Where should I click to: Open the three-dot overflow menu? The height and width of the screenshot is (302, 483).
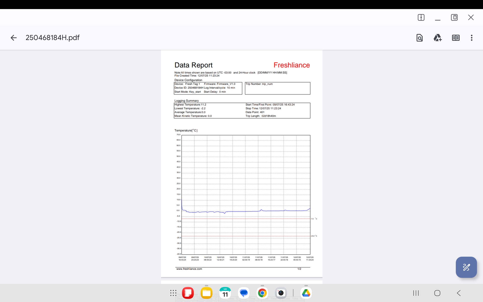click(471, 38)
